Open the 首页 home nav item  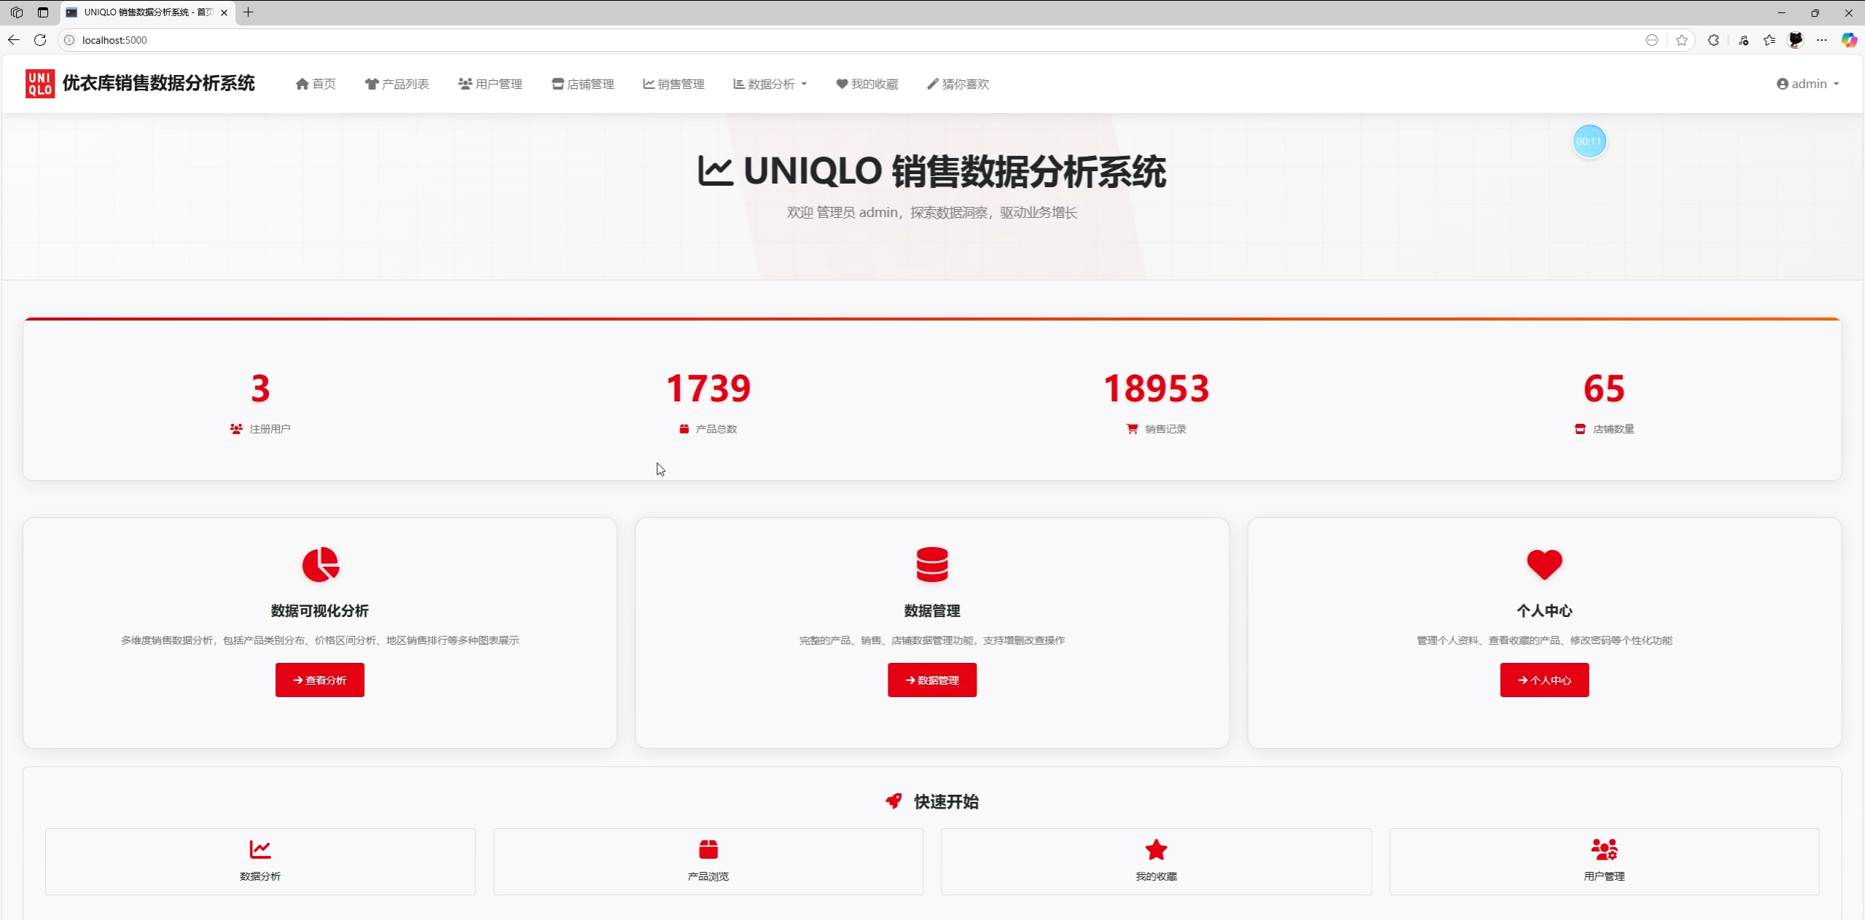[x=316, y=84]
